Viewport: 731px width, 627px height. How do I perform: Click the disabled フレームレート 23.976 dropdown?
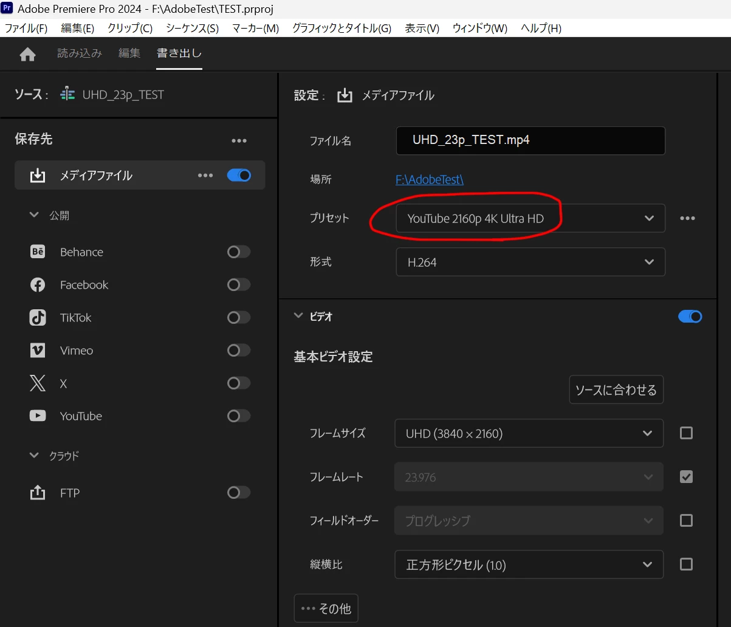click(x=529, y=477)
